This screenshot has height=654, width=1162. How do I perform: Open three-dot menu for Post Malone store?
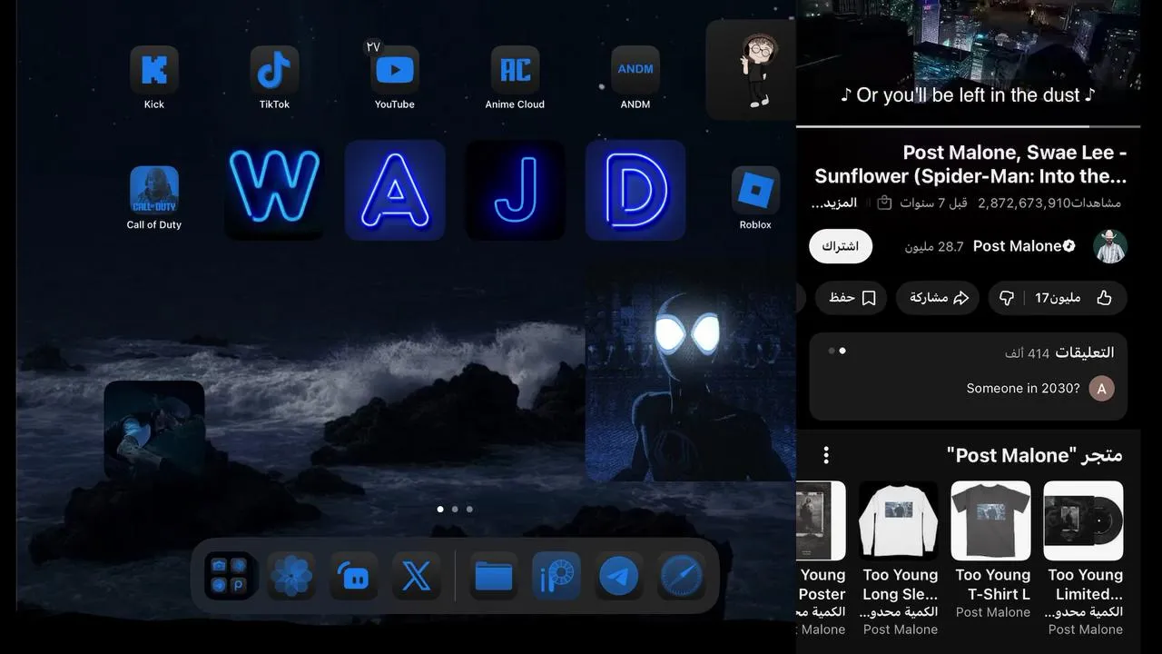pos(825,455)
